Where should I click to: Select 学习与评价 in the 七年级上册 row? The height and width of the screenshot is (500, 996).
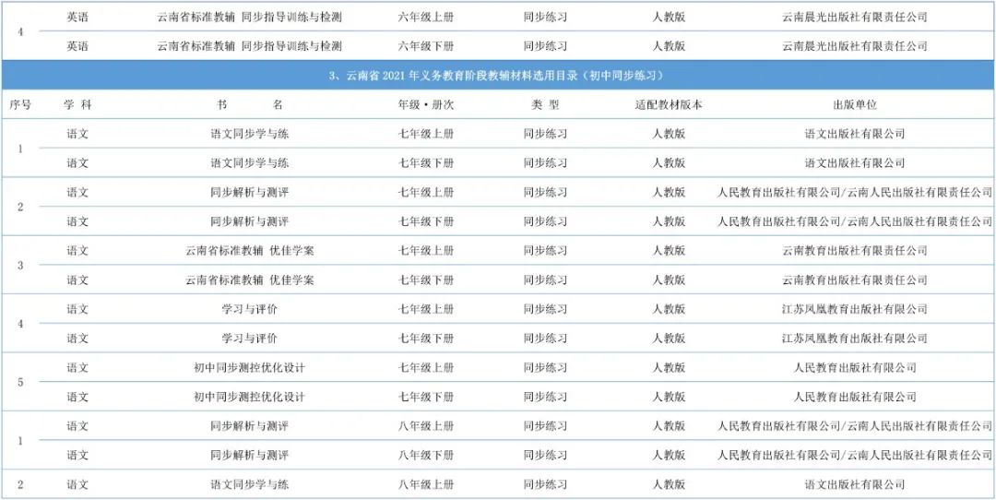(250, 309)
